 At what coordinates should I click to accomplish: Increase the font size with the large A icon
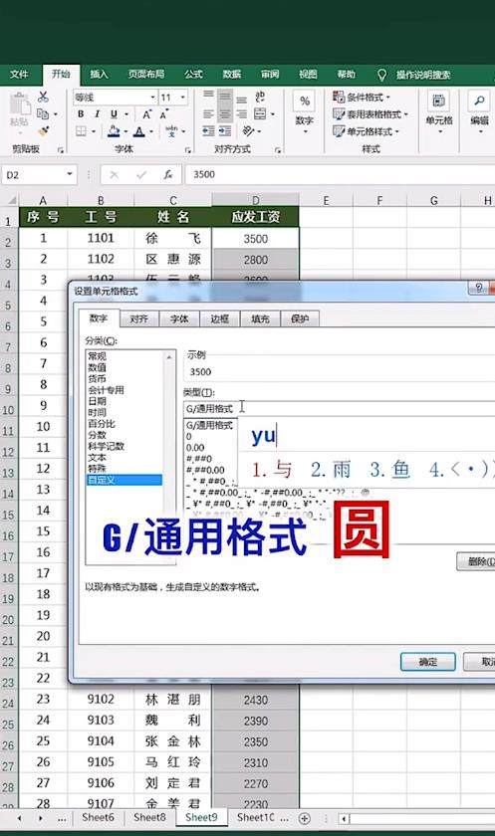pyautogui.click(x=146, y=114)
